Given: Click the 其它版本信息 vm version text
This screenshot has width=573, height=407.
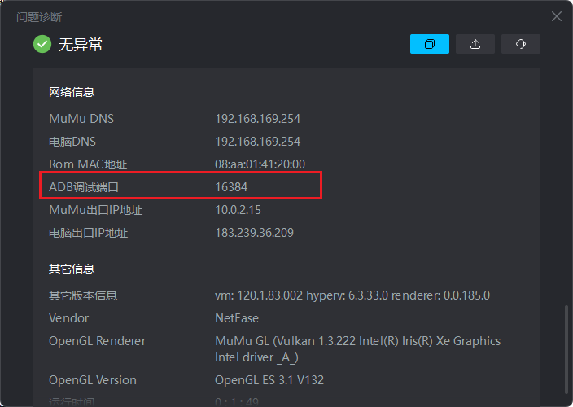Looking at the screenshot, I should 352,295.
